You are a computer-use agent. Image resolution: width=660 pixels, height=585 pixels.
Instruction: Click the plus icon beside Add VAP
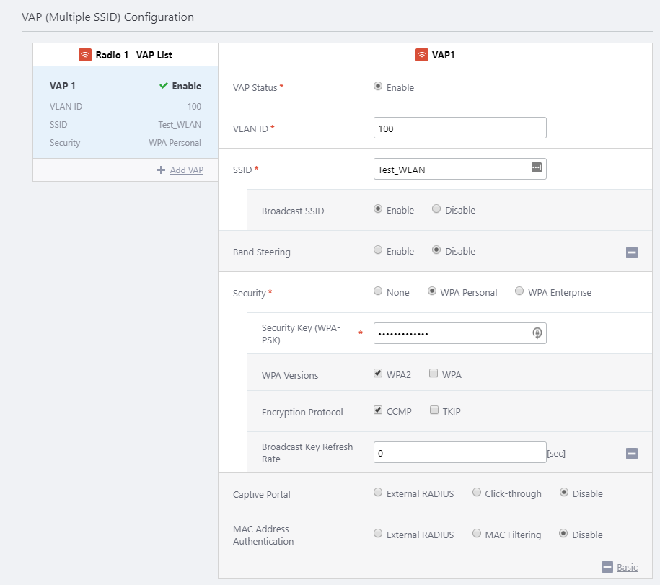[161, 170]
